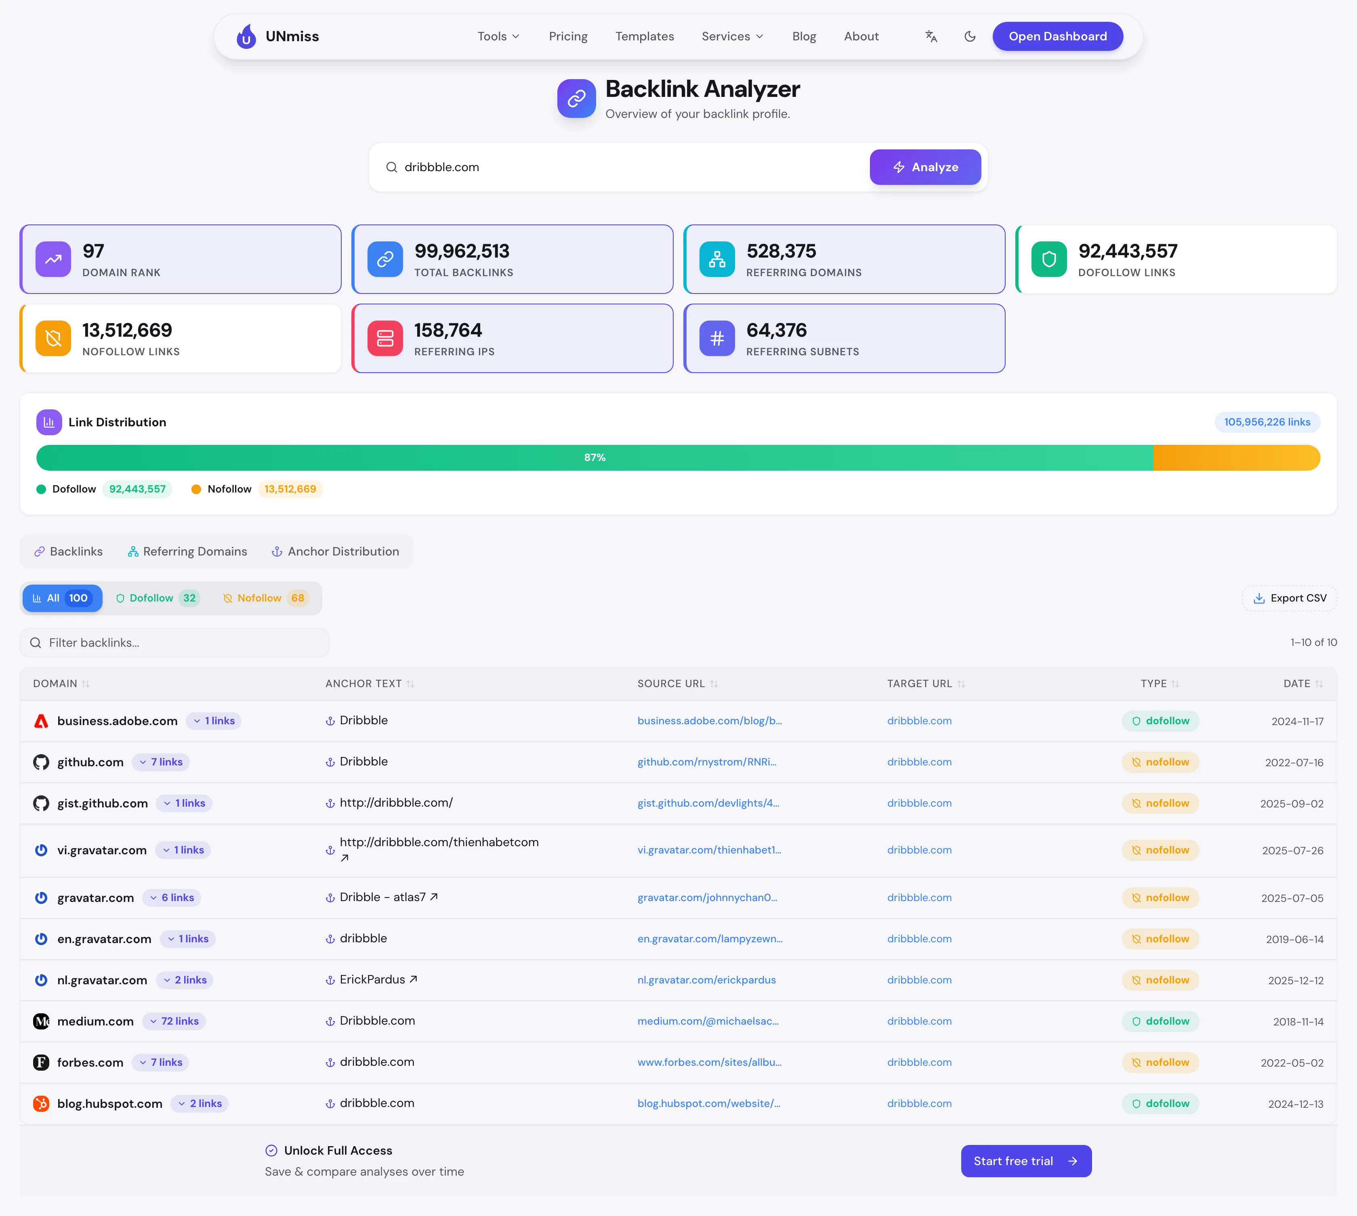Sort table by Anchor Text column
1357x1216 pixels.
pos(370,683)
